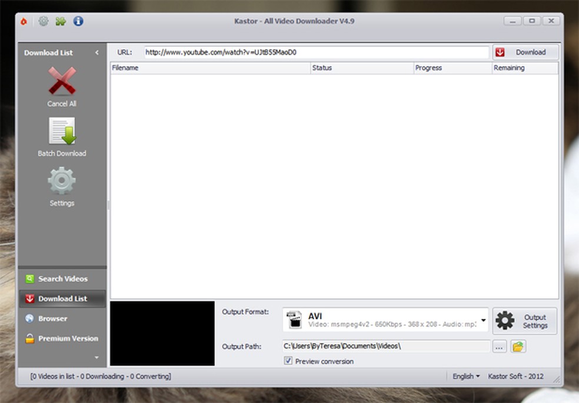Click the red download arrow icon

point(501,52)
